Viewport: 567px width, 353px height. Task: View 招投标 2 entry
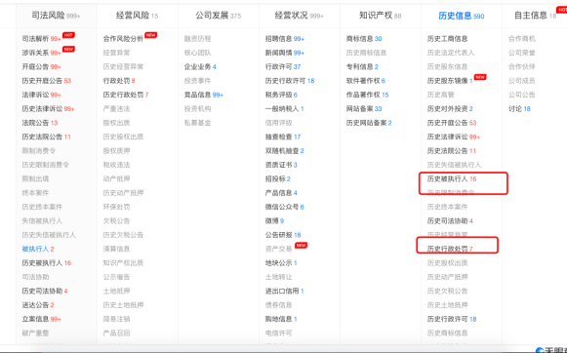click(x=278, y=178)
